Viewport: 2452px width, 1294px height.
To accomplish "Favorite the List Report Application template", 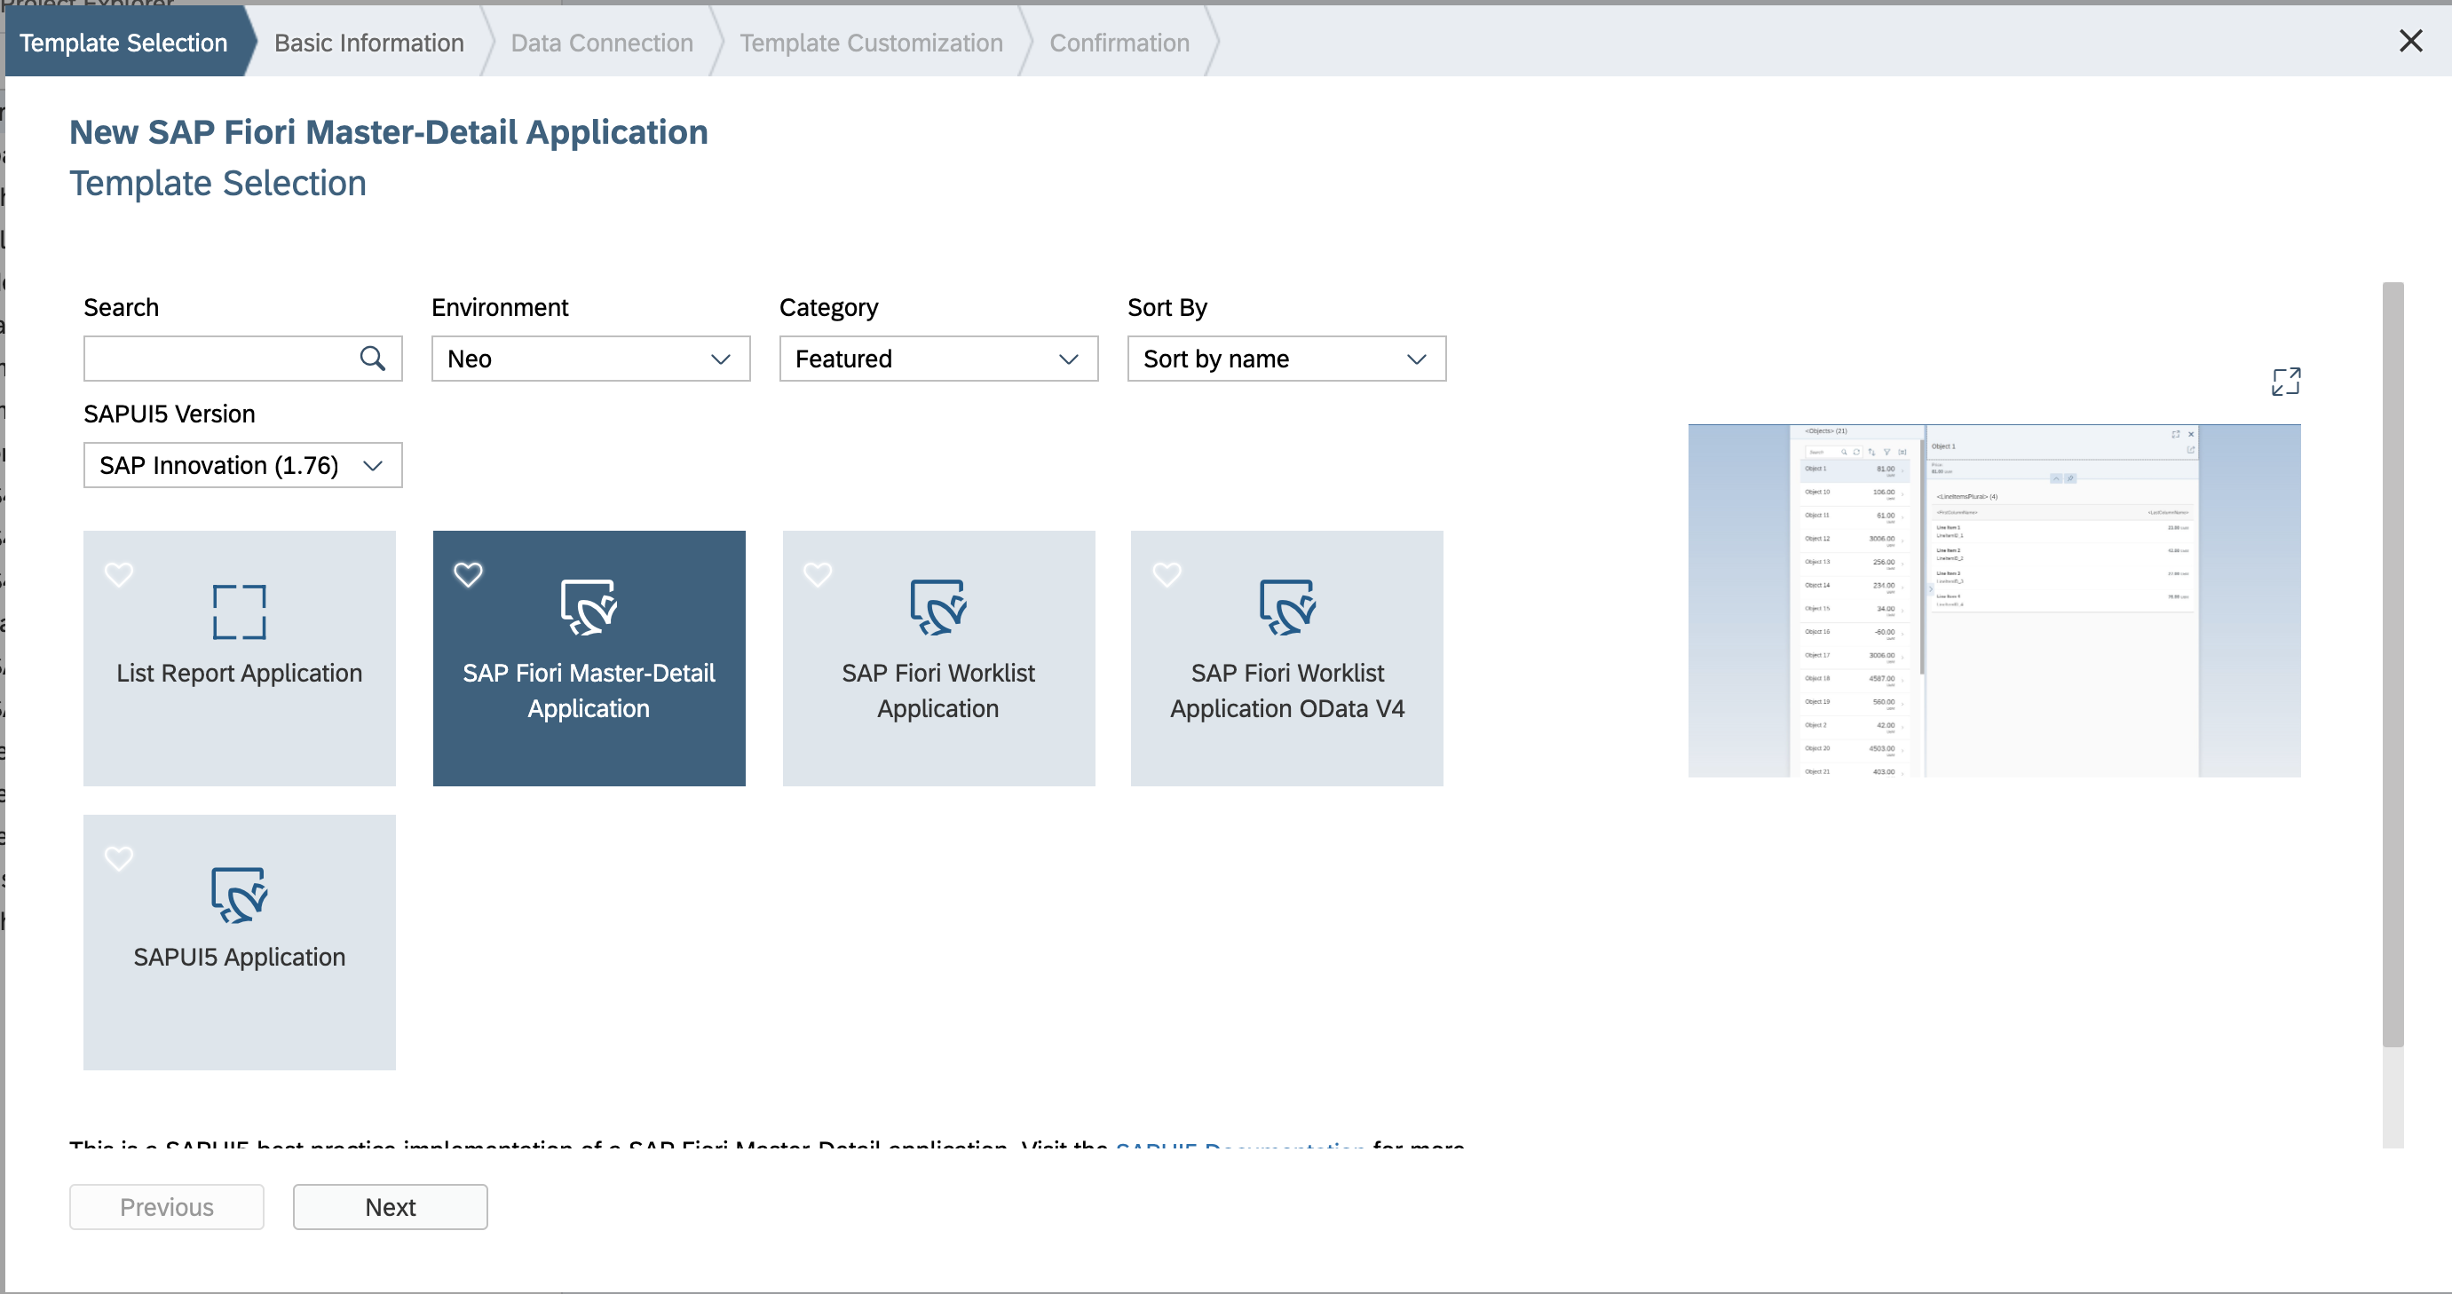I will (x=119, y=573).
